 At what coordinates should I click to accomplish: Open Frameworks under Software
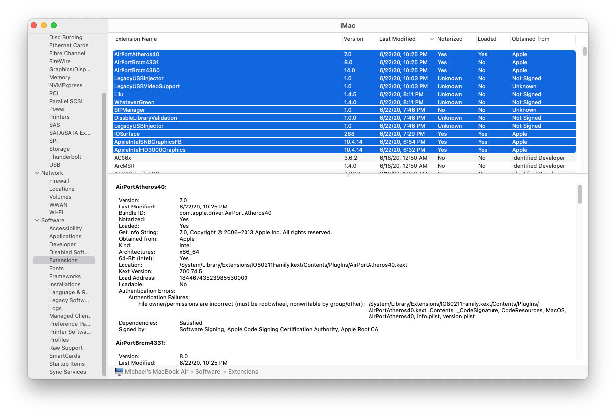[65, 276]
